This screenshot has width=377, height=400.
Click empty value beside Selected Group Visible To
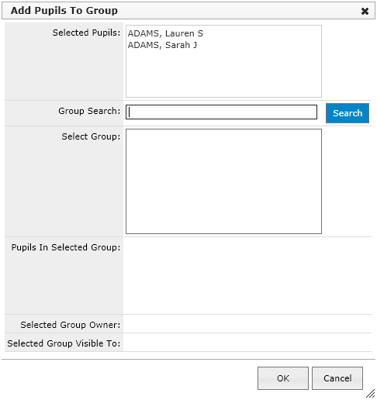(x=247, y=343)
